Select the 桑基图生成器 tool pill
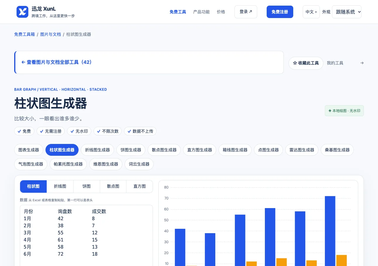378x266 pixels. (x=337, y=150)
